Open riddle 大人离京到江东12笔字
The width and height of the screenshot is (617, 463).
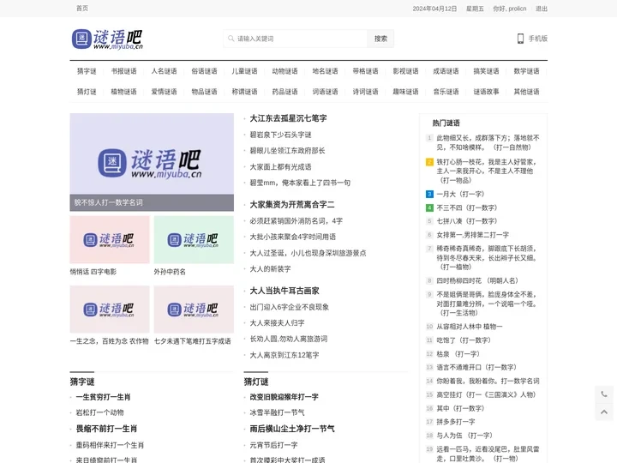[x=285, y=355]
